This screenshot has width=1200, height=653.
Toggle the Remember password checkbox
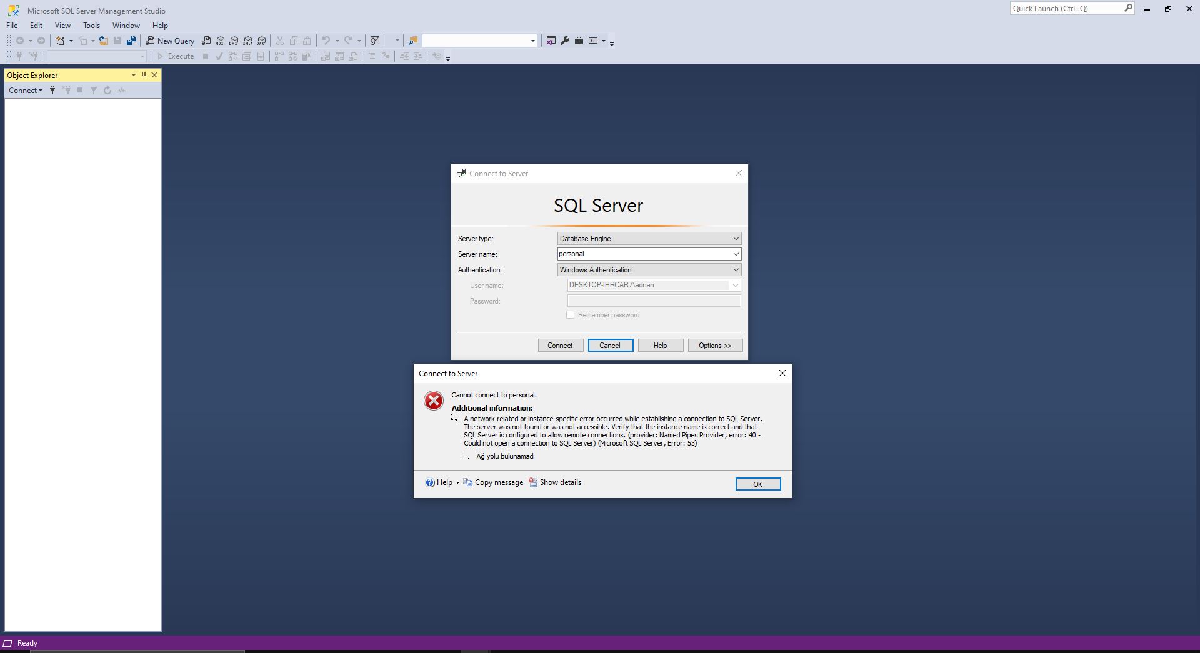[x=570, y=315]
